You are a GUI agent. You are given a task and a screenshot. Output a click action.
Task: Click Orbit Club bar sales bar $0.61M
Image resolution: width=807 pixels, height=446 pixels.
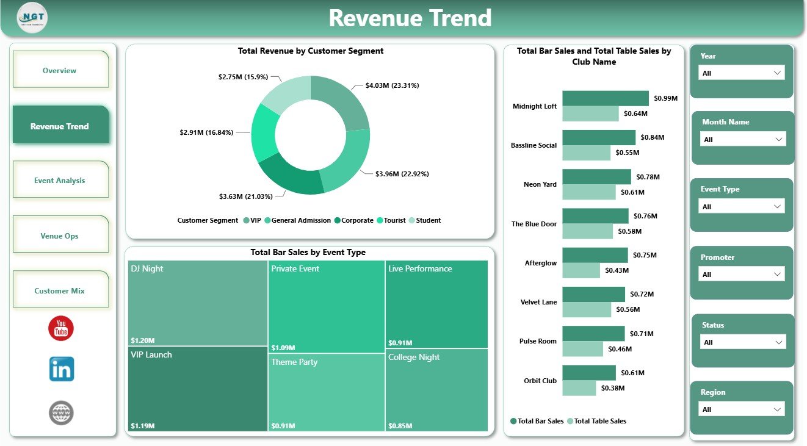[589, 373]
